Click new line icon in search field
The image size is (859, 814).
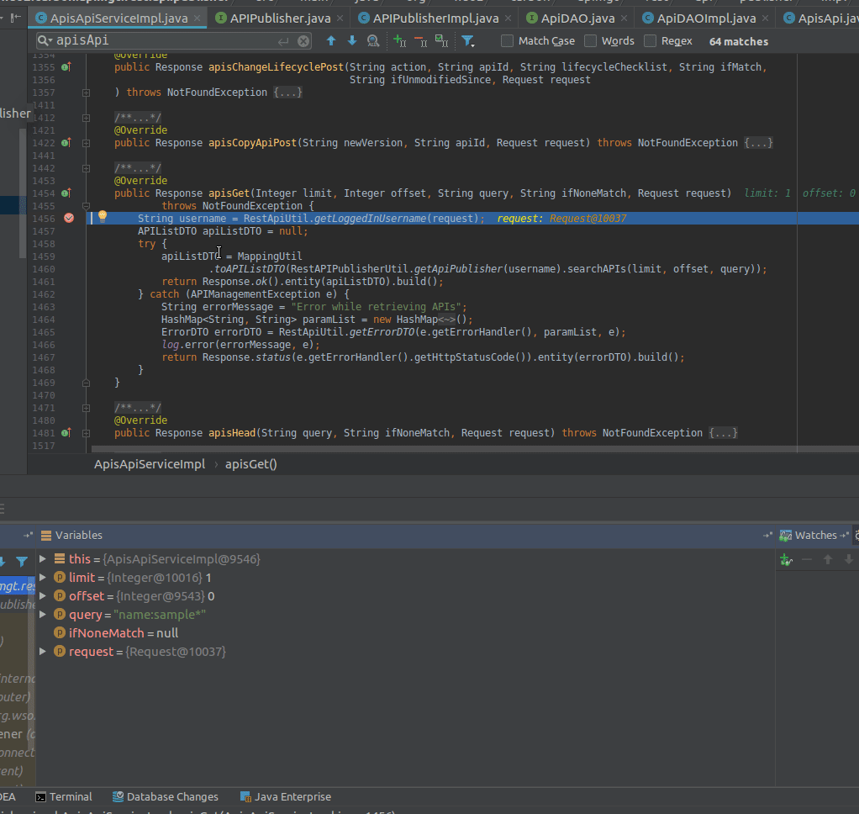[283, 42]
